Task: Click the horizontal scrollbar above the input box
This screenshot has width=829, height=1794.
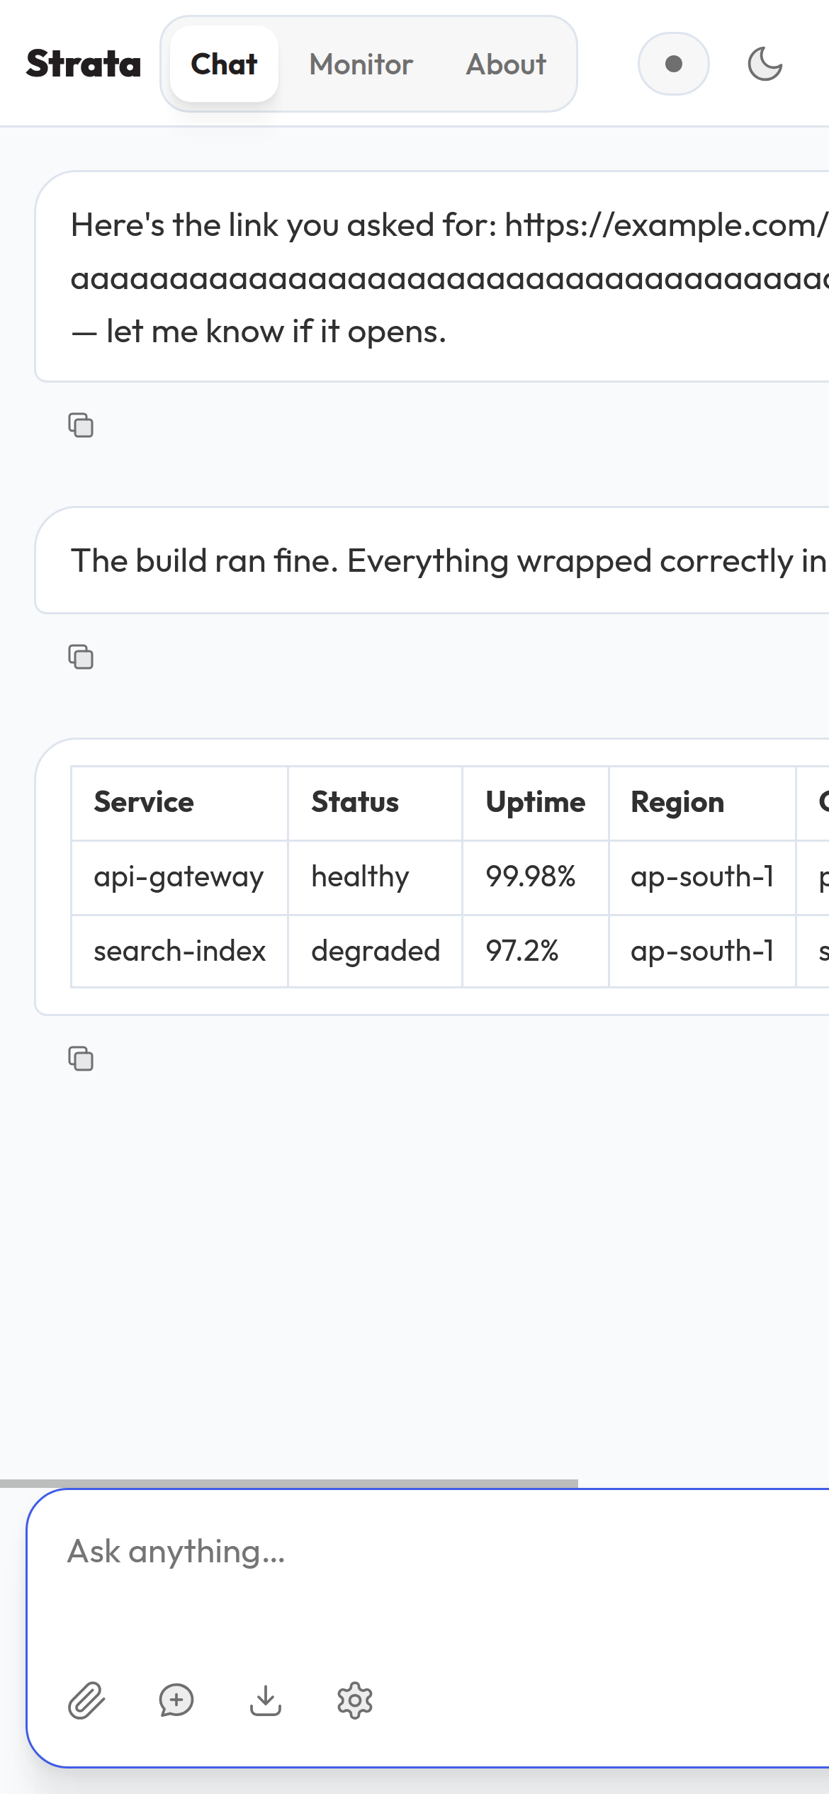Action: 289,1483
